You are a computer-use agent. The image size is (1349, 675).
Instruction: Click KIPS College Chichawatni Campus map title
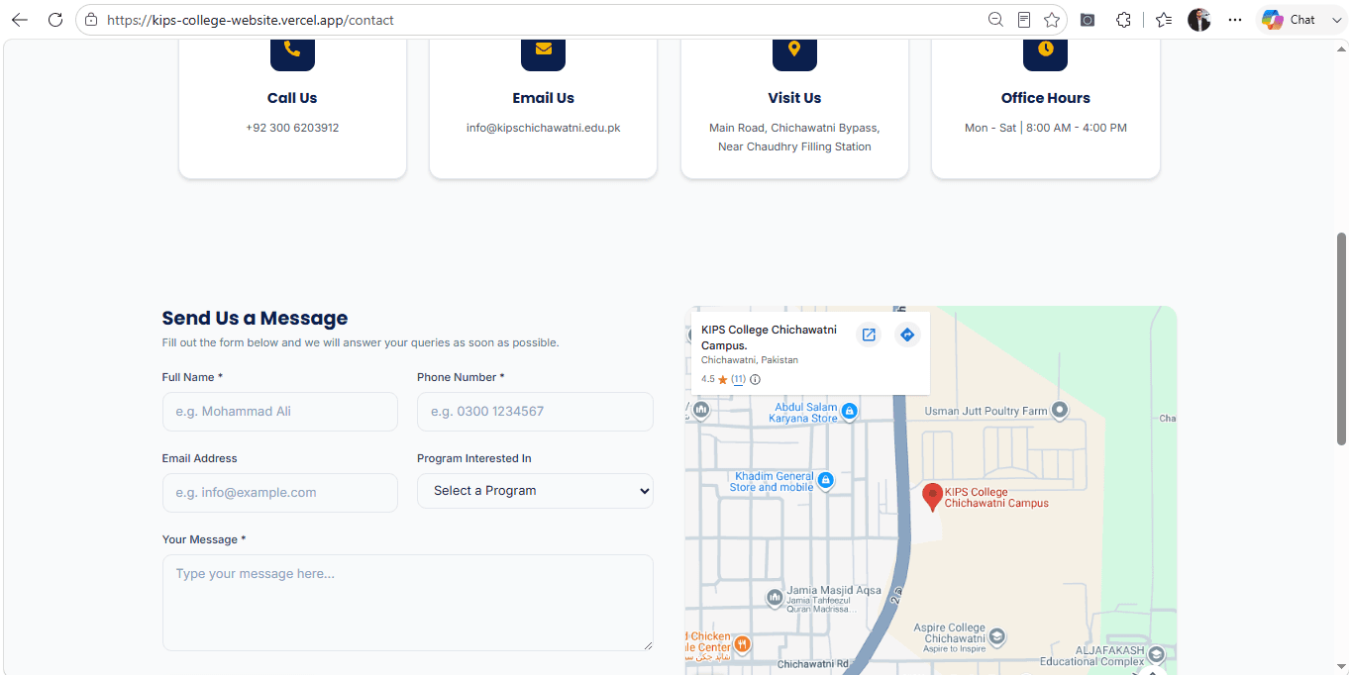coord(769,337)
